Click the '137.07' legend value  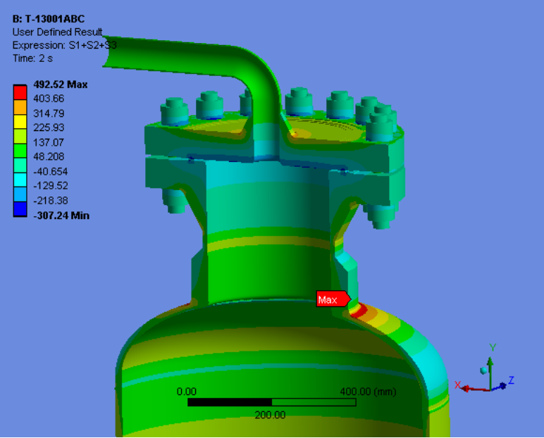[49, 142]
